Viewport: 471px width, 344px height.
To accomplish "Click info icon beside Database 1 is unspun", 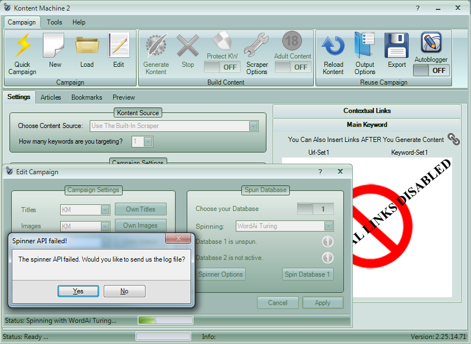I will pos(328,242).
